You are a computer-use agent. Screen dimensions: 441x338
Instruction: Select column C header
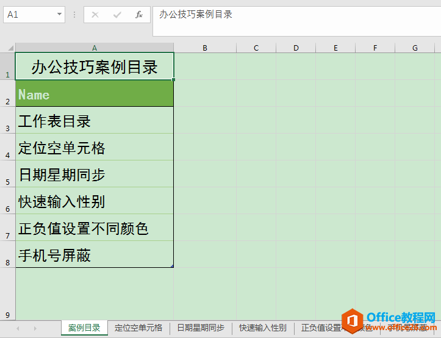pos(256,48)
